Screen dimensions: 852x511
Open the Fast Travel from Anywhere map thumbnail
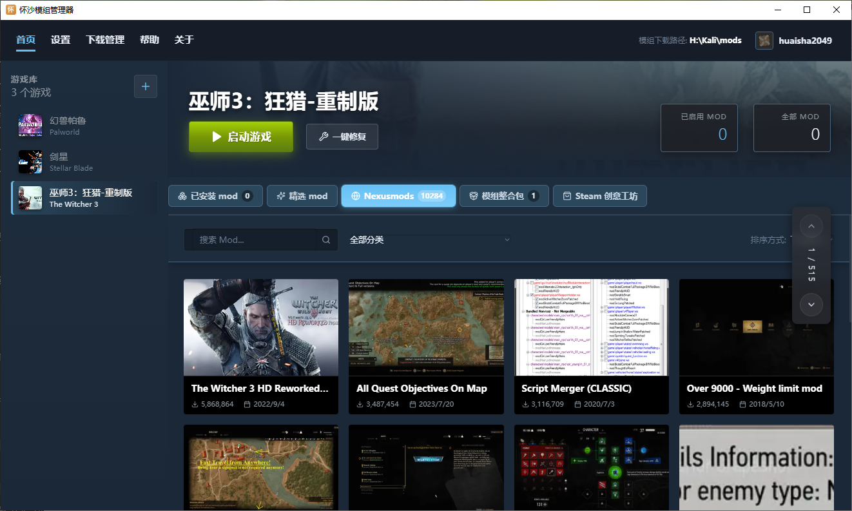pos(261,467)
